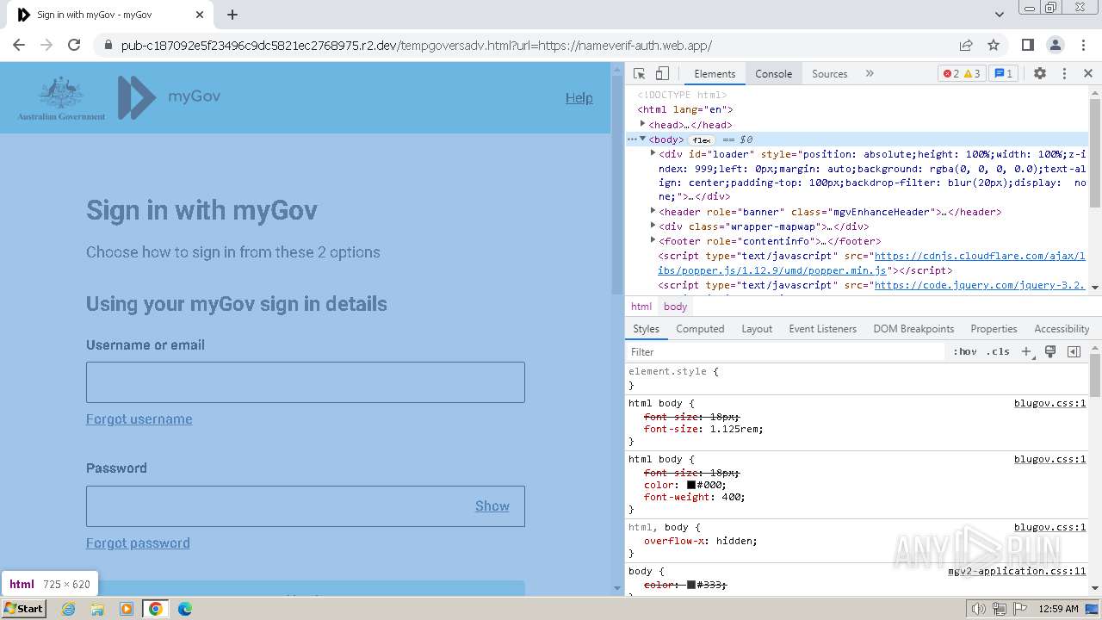Add new style rule plus icon
Image resolution: width=1102 pixels, height=620 pixels.
(1026, 351)
